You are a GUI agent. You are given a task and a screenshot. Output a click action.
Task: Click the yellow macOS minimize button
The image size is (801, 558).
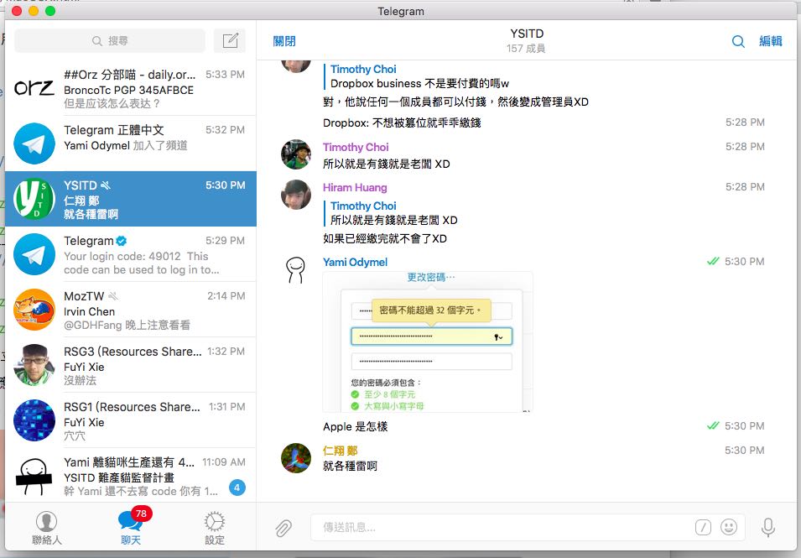click(x=34, y=11)
